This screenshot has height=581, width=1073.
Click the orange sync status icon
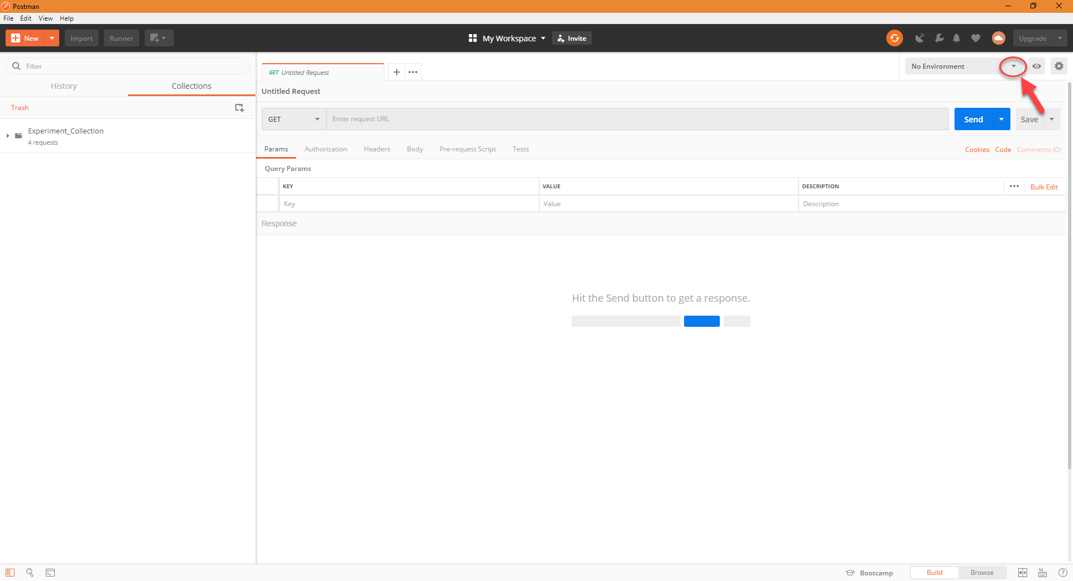(x=894, y=38)
